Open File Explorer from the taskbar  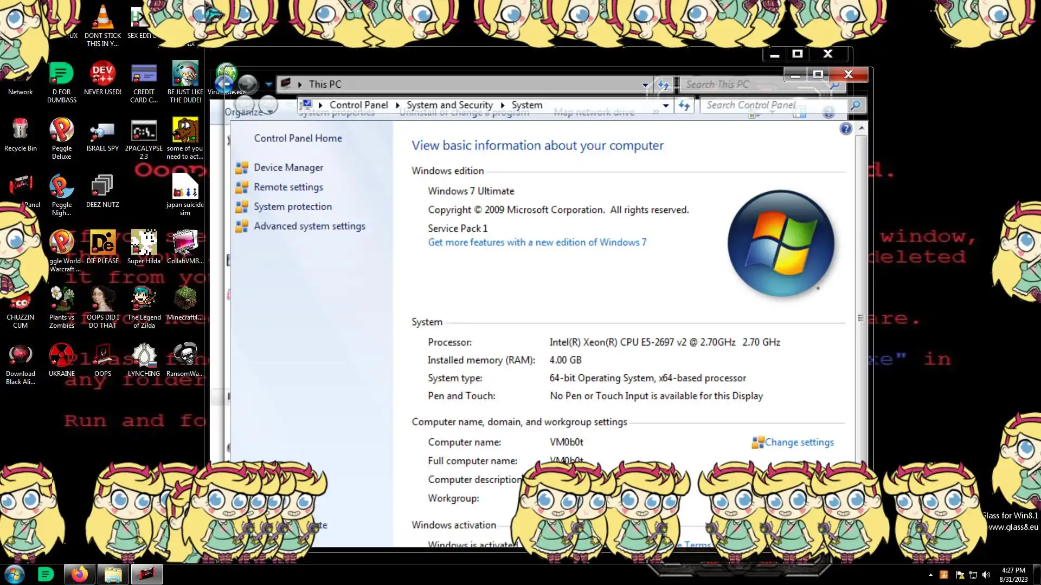[113, 574]
